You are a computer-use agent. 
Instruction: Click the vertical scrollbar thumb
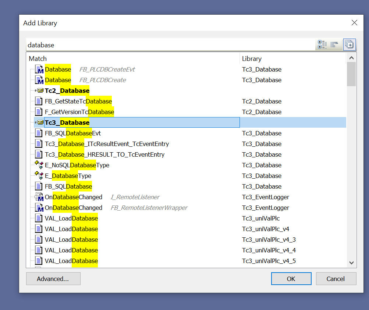coord(351,74)
